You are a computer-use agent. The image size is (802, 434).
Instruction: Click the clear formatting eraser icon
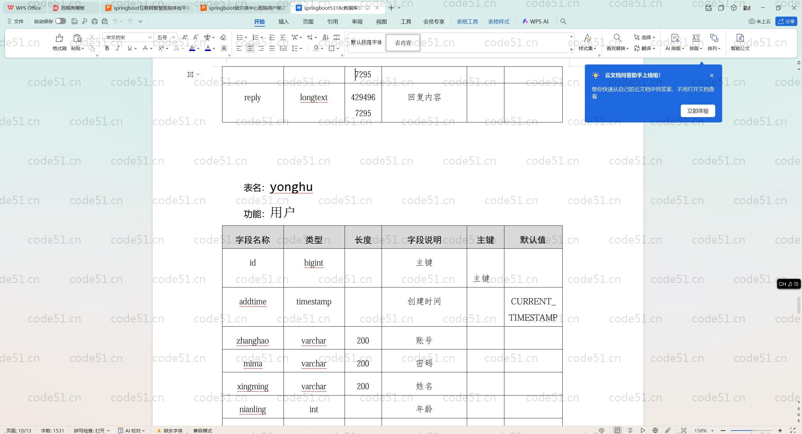pos(223,37)
